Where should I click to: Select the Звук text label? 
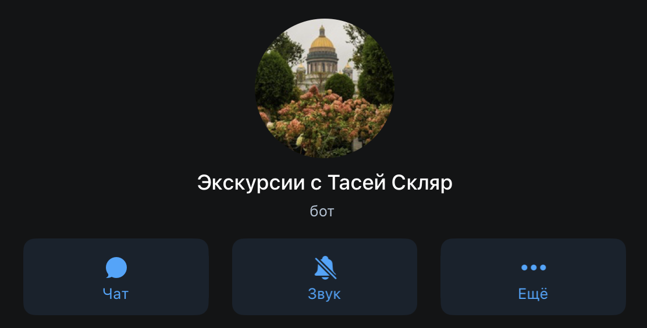pos(324,294)
